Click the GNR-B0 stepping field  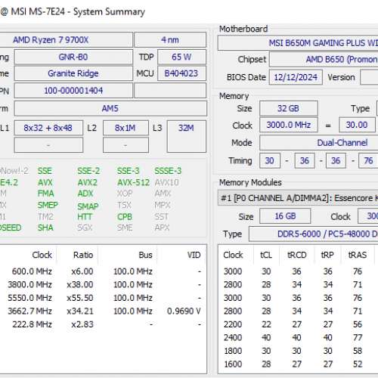[x=73, y=57]
